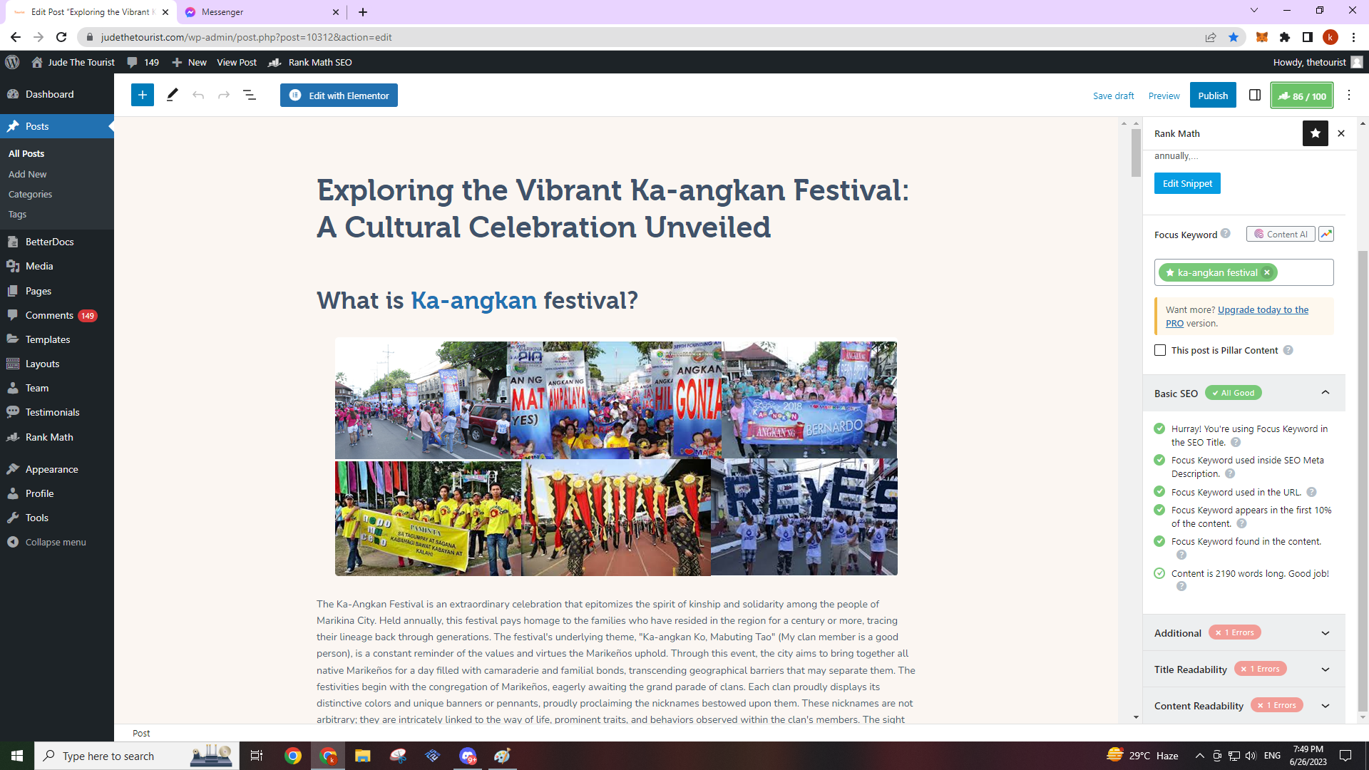Expand the Title Readability section
This screenshot has width=1369, height=770.
[1325, 669]
